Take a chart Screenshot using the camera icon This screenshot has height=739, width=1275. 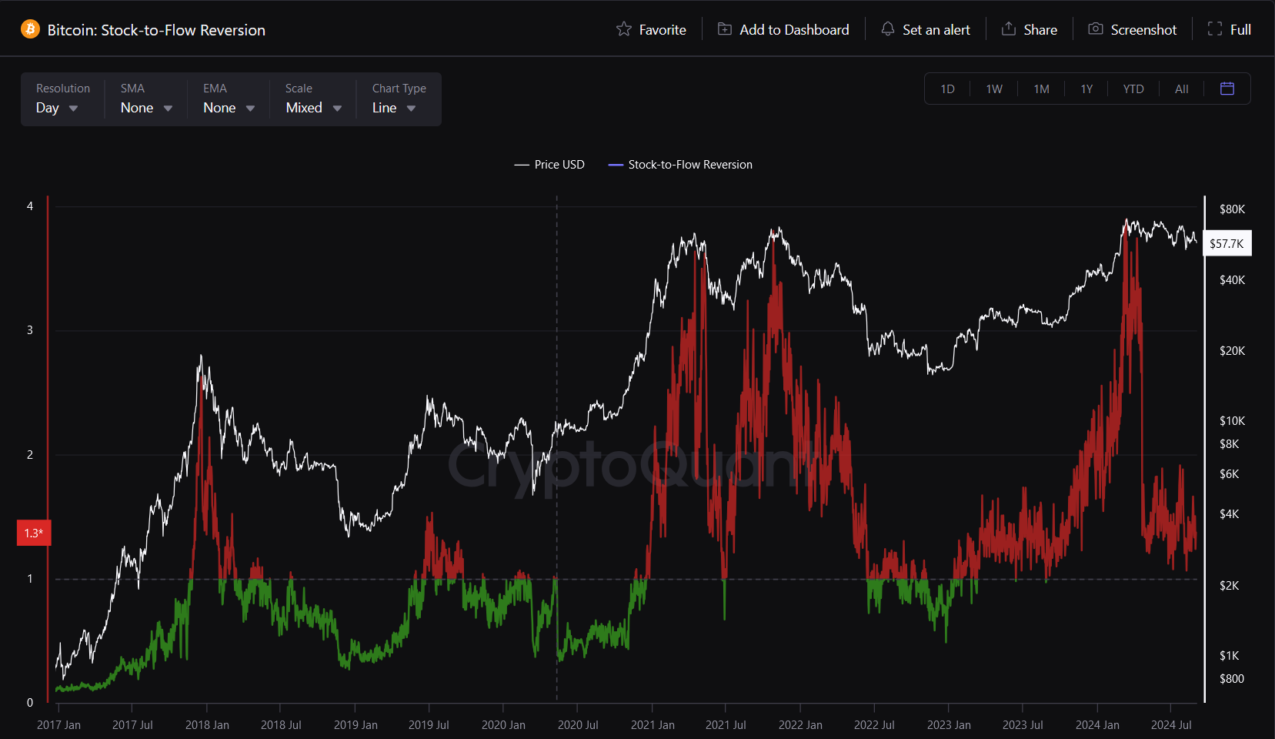[1096, 28]
